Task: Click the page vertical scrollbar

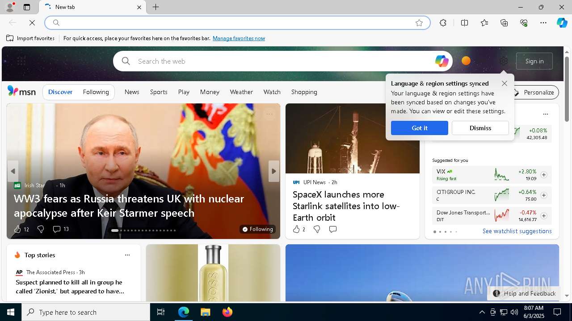Action: coord(567,89)
